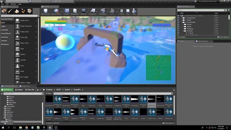Toggle visibility of the world root row
231x130 pixels.
coord(178,16)
